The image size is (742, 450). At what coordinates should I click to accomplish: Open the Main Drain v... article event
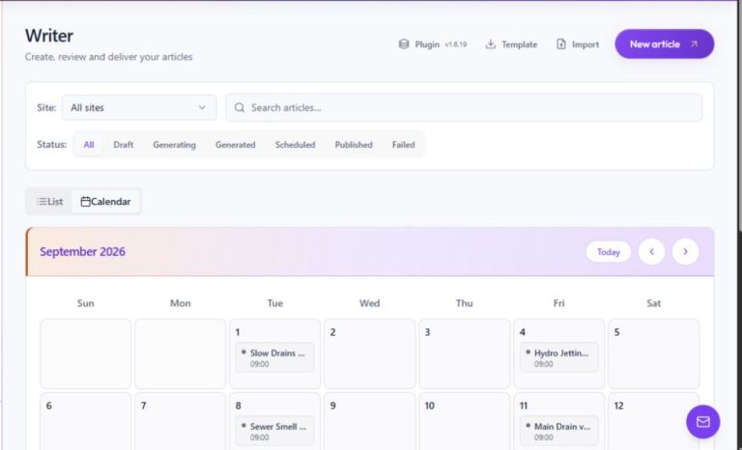coord(558,431)
